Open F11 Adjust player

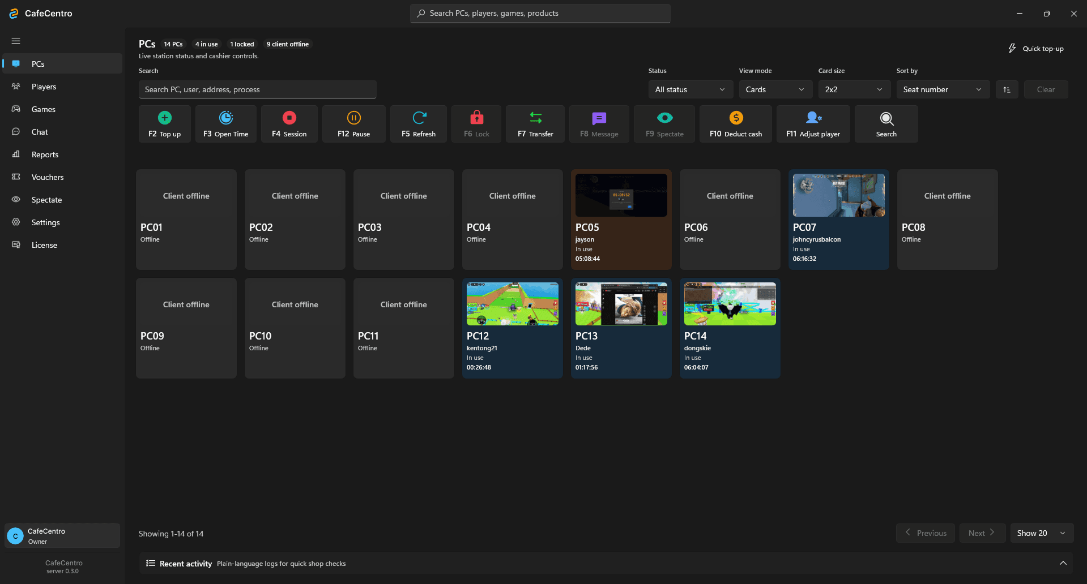pos(813,124)
